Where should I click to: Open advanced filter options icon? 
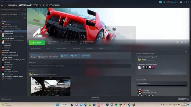[x=24, y=18]
